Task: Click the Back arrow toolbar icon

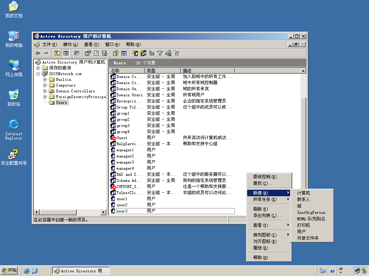Action: pyautogui.click(x=38, y=53)
